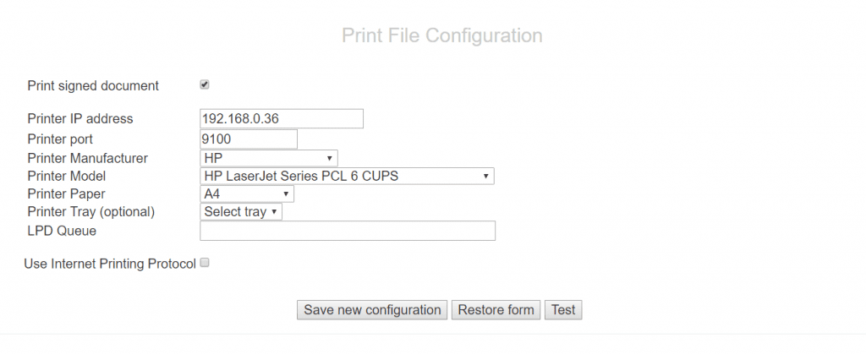The width and height of the screenshot is (866, 354).
Task: Click the "Printer Tray (optional)" text label
Action: coord(90,211)
